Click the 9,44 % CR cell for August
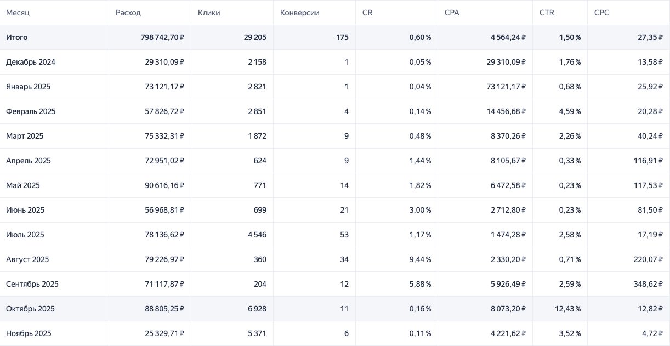670x346 pixels. point(420,259)
